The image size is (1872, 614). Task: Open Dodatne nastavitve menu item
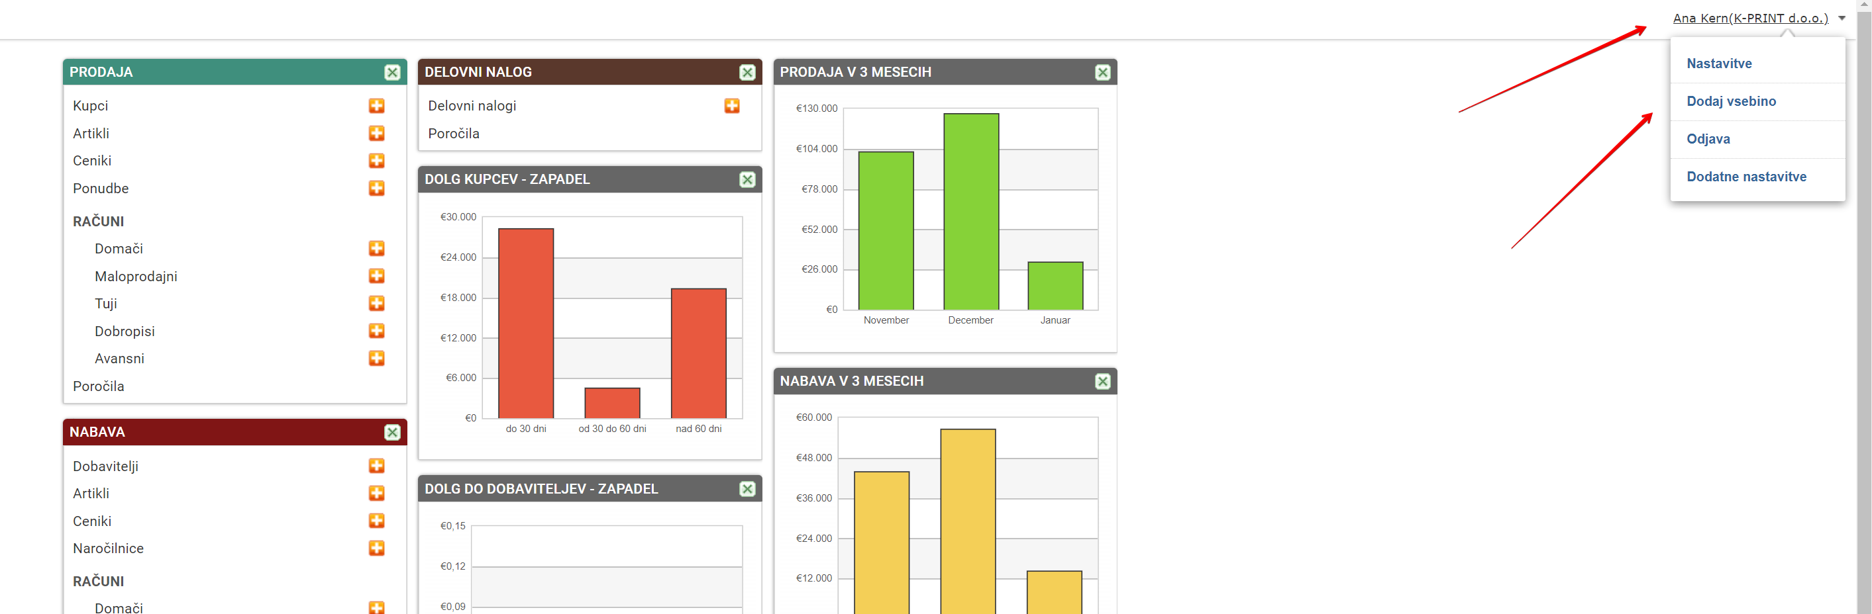coord(1746,177)
